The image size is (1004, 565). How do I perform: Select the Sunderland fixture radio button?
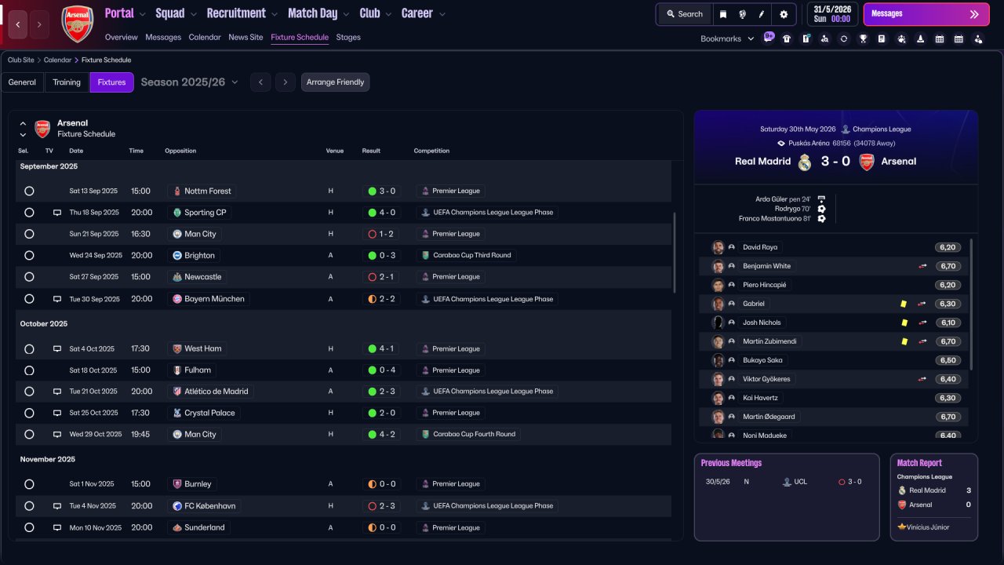(x=29, y=527)
